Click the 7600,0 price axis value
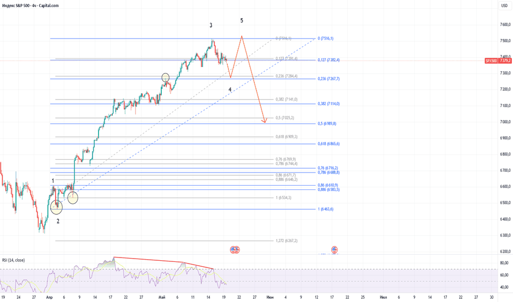The width and height of the screenshot is (513, 302). (x=505, y=25)
